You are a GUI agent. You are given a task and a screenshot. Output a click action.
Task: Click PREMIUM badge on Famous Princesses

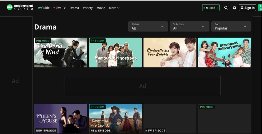coord(97,41)
